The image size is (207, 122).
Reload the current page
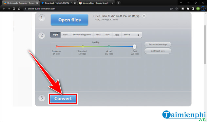tap(14, 9)
